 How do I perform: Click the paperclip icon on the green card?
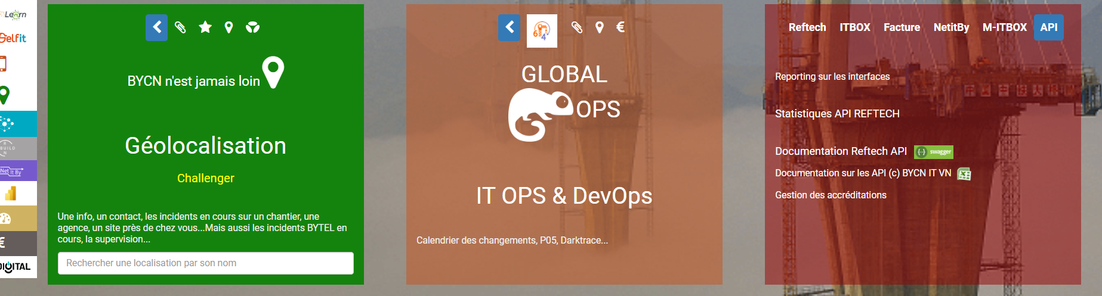(180, 27)
